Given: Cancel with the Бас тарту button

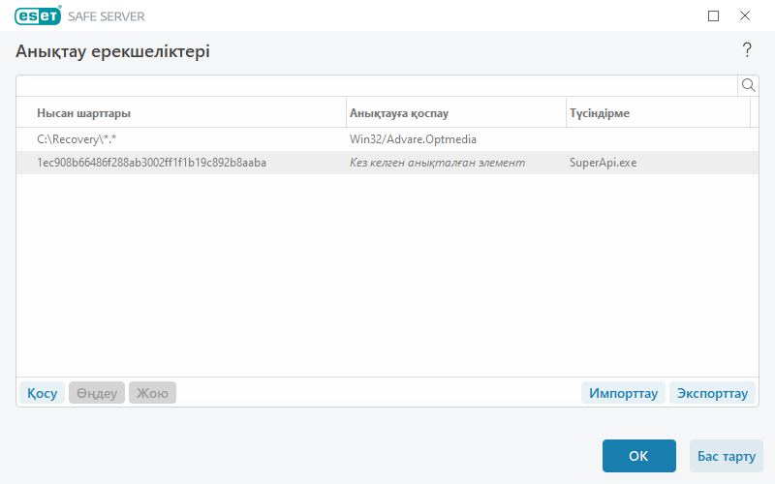Looking at the screenshot, I should (726, 456).
